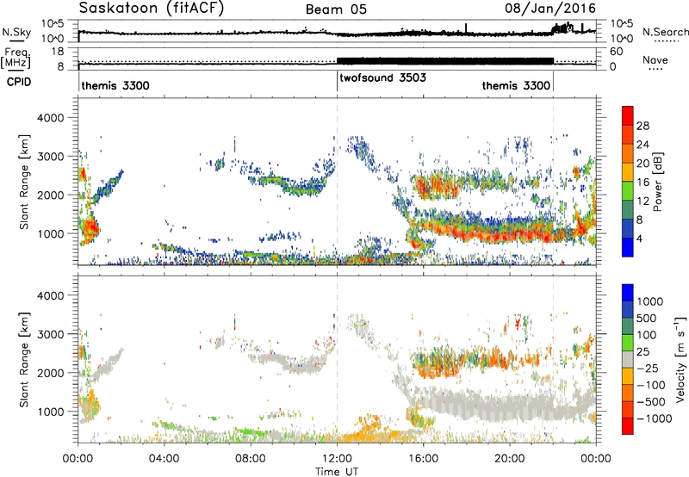
Task: Click the "25" tick on Velocity colorbar
Action: (x=642, y=352)
